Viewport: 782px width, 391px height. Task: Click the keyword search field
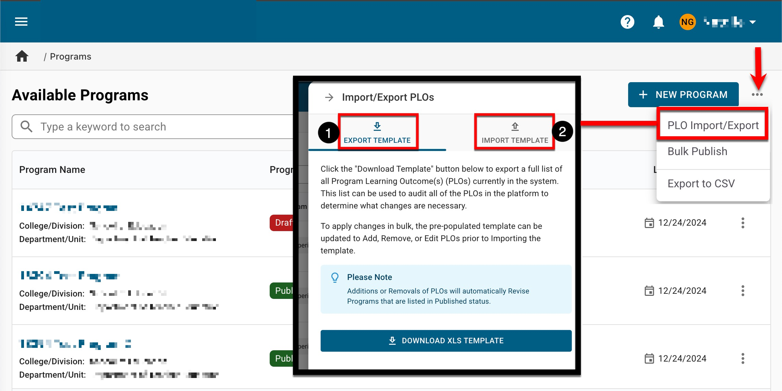tap(154, 127)
